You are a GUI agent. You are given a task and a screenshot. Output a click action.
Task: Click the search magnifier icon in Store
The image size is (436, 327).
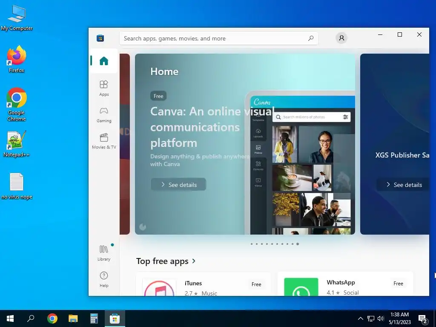(x=310, y=38)
